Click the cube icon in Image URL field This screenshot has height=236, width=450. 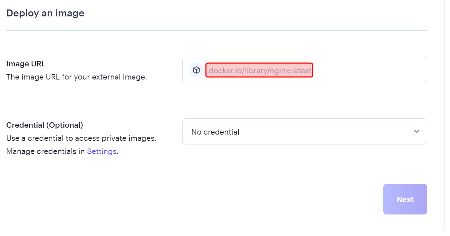(x=196, y=70)
